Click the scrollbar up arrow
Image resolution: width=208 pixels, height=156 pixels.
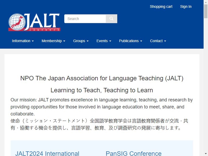[206, 2]
